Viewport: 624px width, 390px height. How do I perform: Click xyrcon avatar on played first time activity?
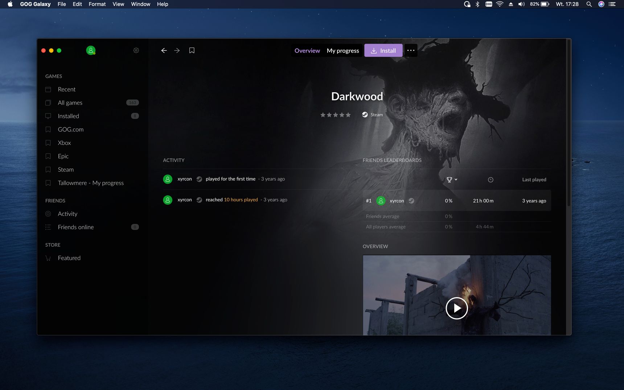pyautogui.click(x=168, y=179)
